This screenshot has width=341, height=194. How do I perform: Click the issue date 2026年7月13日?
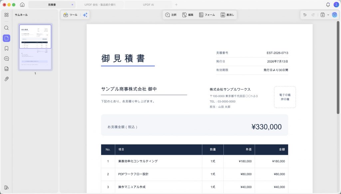[277, 61]
